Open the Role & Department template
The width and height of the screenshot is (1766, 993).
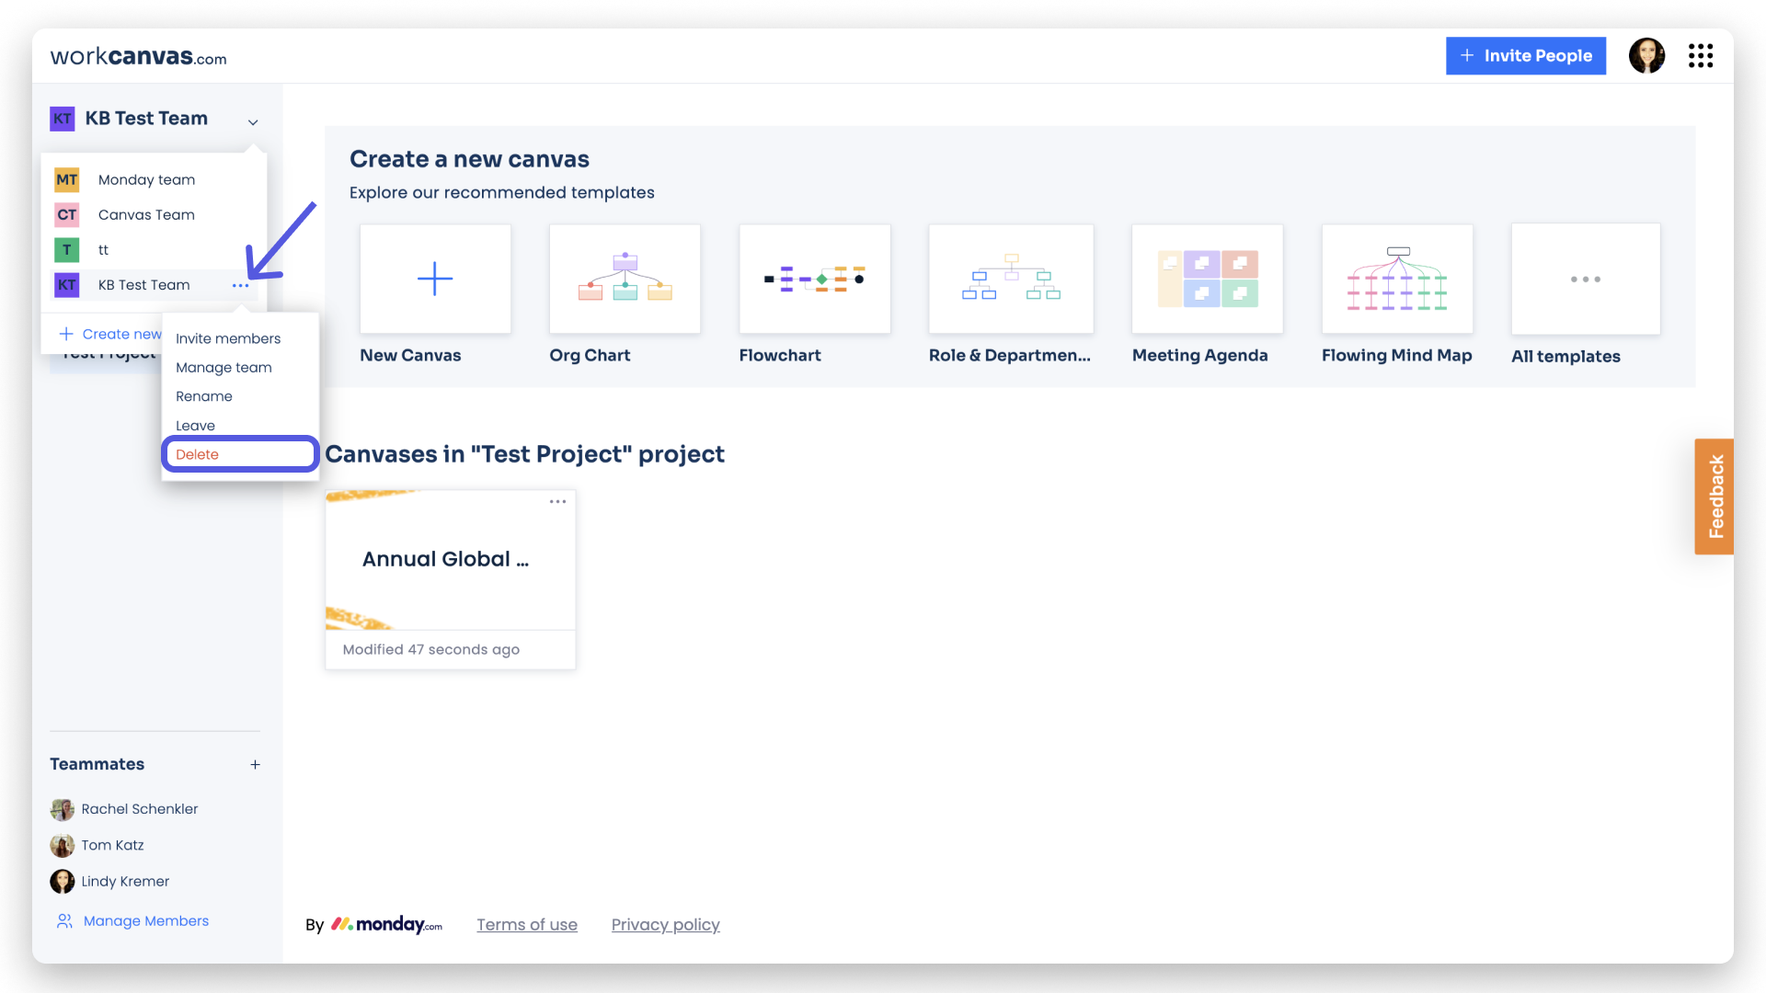[1011, 279]
